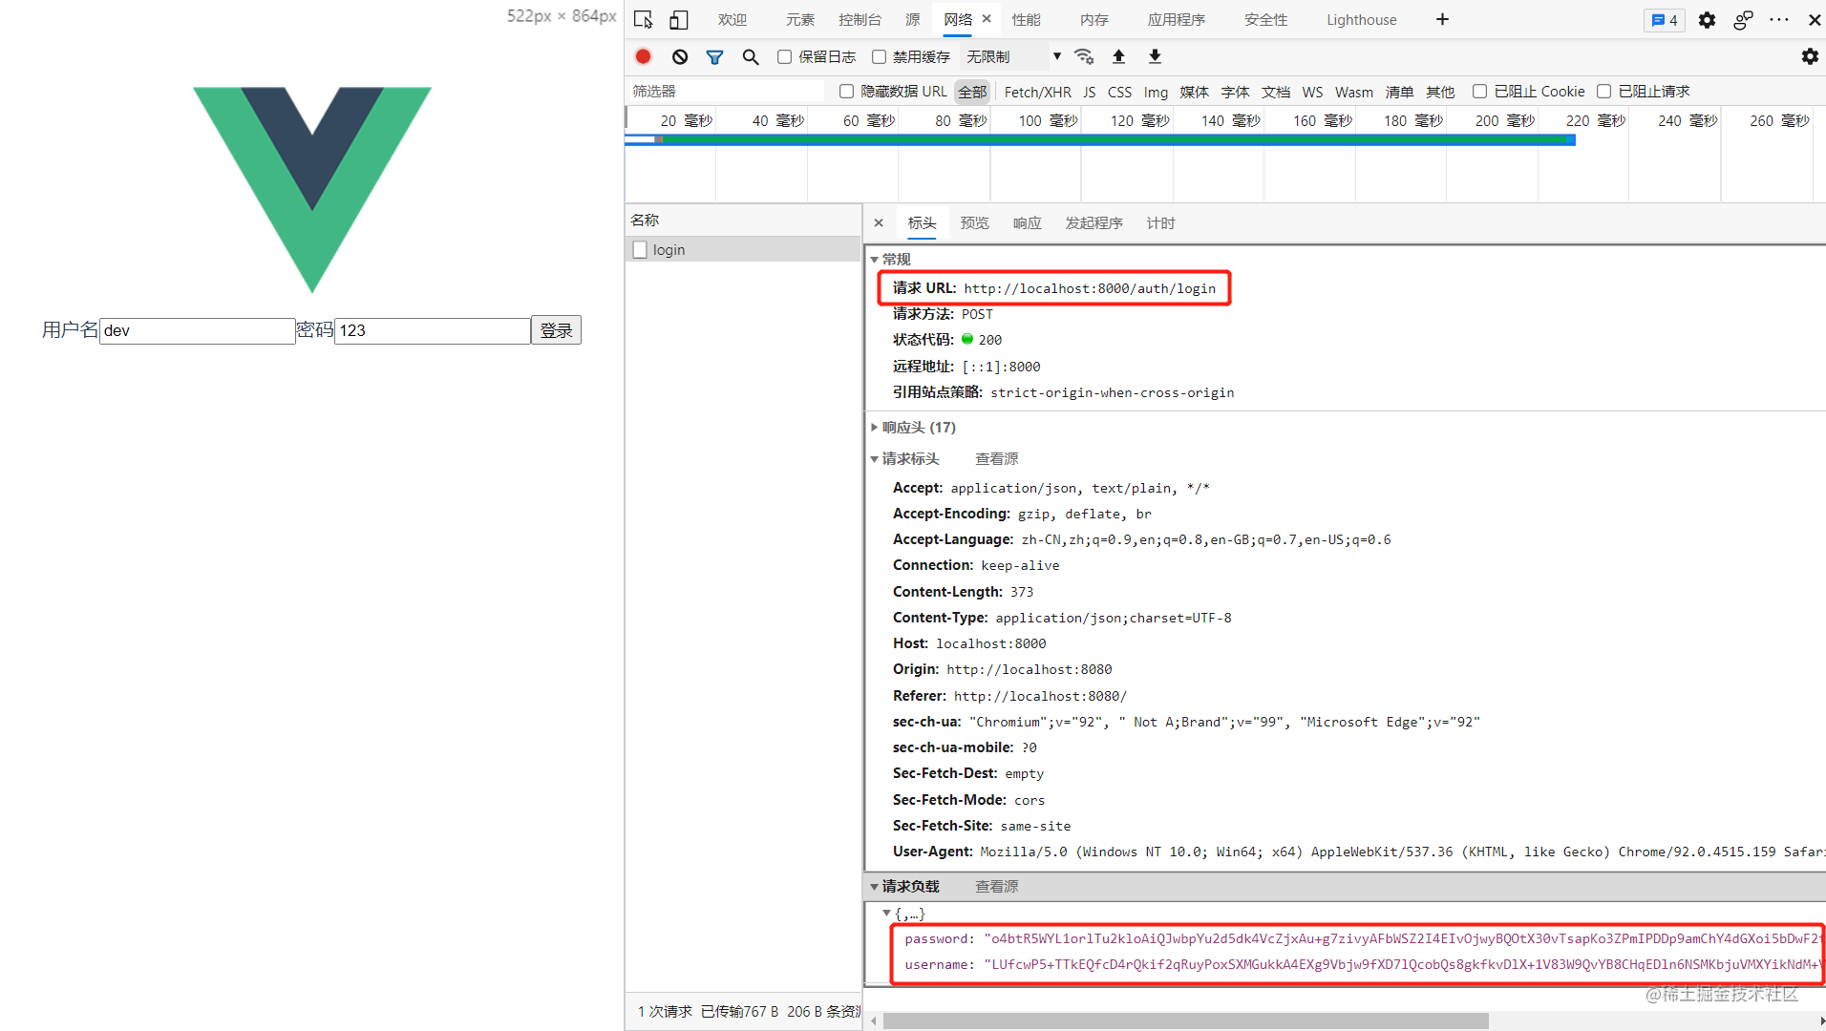
Task: Filter by WS requests
Action: (1313, 92)
